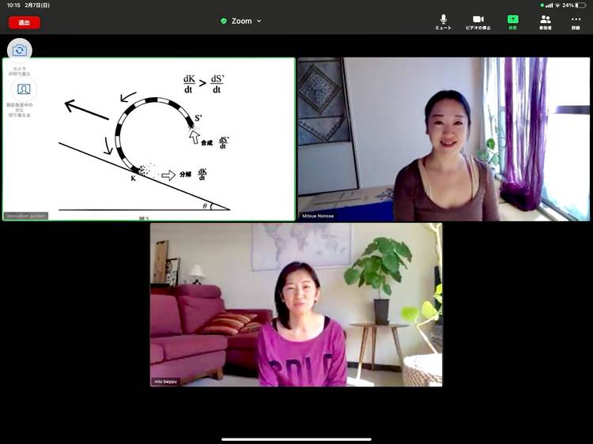Click the 'Mitsue Nonose' name label

[318, 216]
